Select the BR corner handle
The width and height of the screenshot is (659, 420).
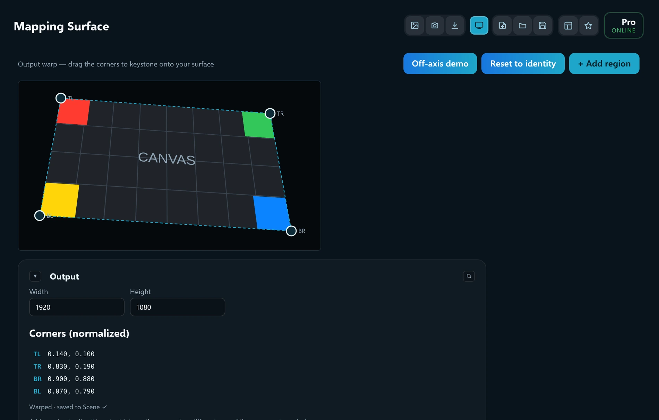pos(291,231)
